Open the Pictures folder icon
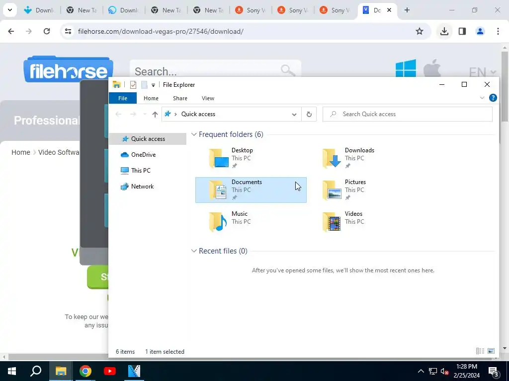 click(332, 190)
